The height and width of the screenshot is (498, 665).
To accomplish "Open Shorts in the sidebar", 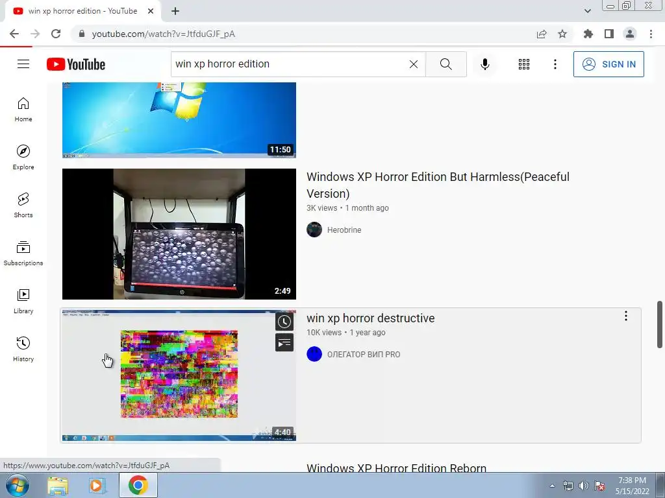I will tap(23, 205).
